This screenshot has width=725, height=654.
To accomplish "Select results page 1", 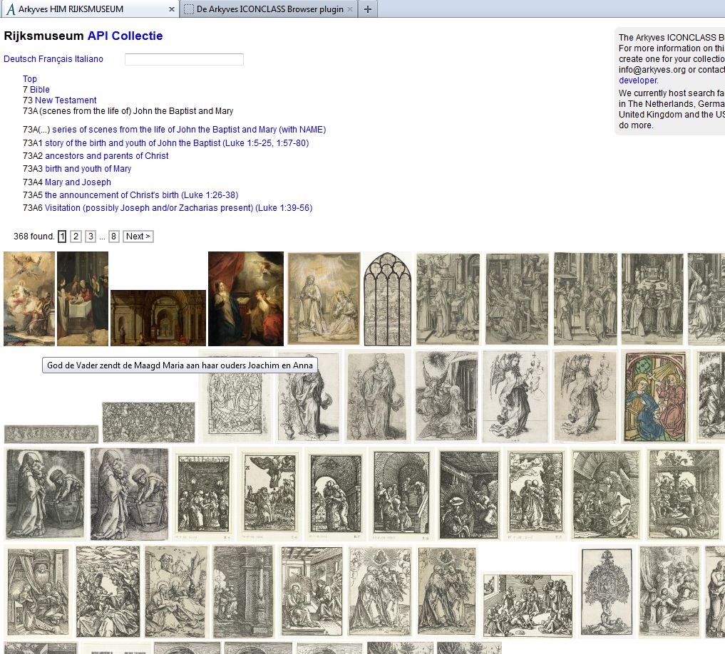I will pos(62,237).
